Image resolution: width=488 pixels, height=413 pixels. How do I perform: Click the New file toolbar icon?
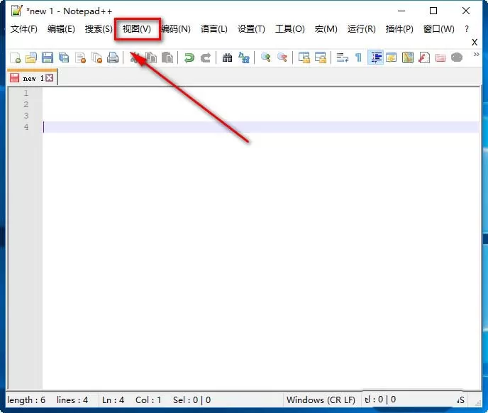[16, 58]
